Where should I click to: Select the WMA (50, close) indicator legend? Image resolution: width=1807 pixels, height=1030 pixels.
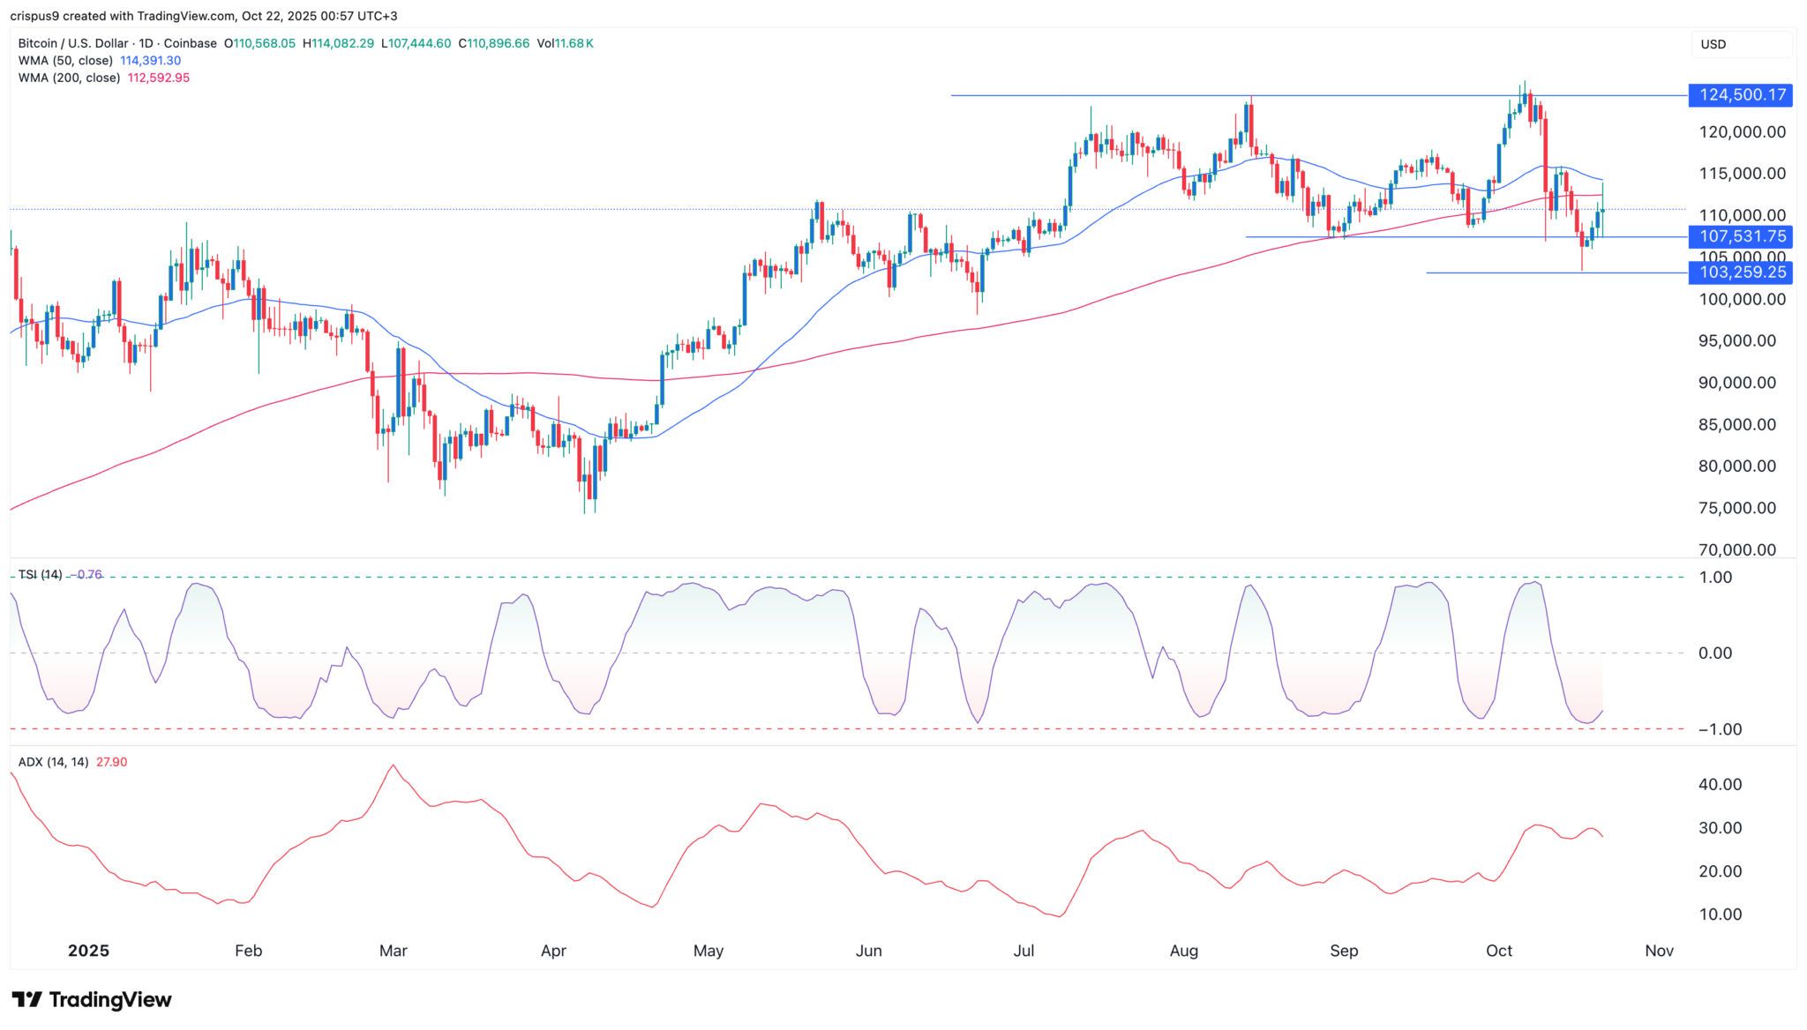click(65, 61)
